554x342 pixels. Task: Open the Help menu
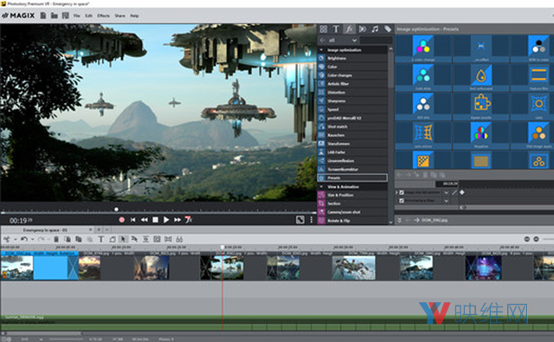point(134,16)
